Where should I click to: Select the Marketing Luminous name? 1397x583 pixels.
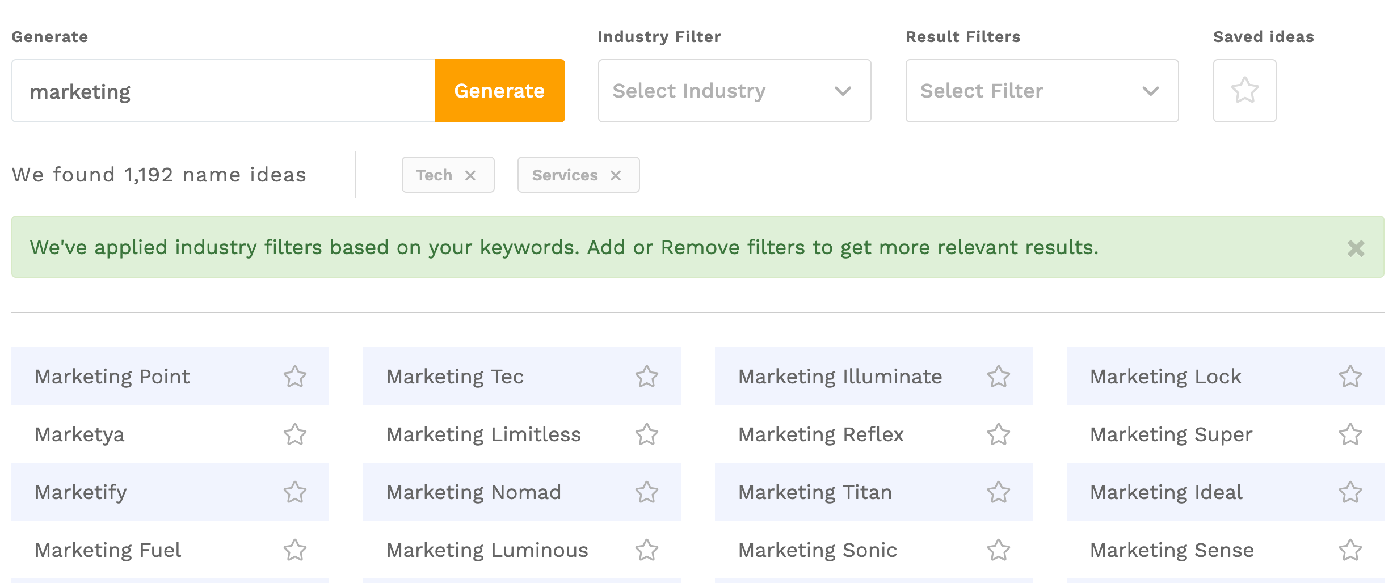click(x=487, y=550)
